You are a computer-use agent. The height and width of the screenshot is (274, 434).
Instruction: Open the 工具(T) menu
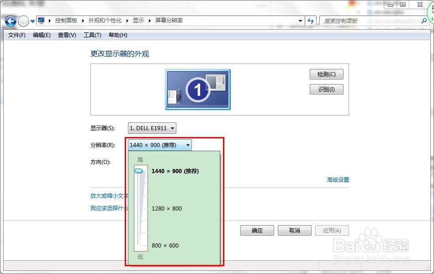(x=92, y=35)
